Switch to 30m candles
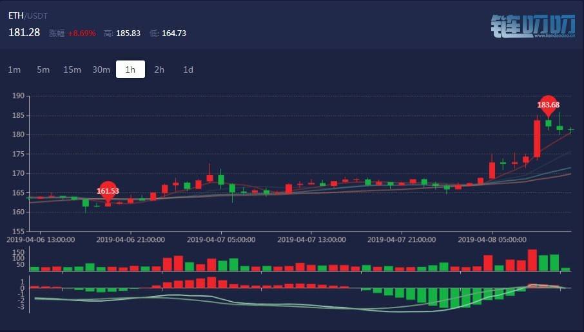The width and height of the screenshot is (584, 332). [101, 69]
